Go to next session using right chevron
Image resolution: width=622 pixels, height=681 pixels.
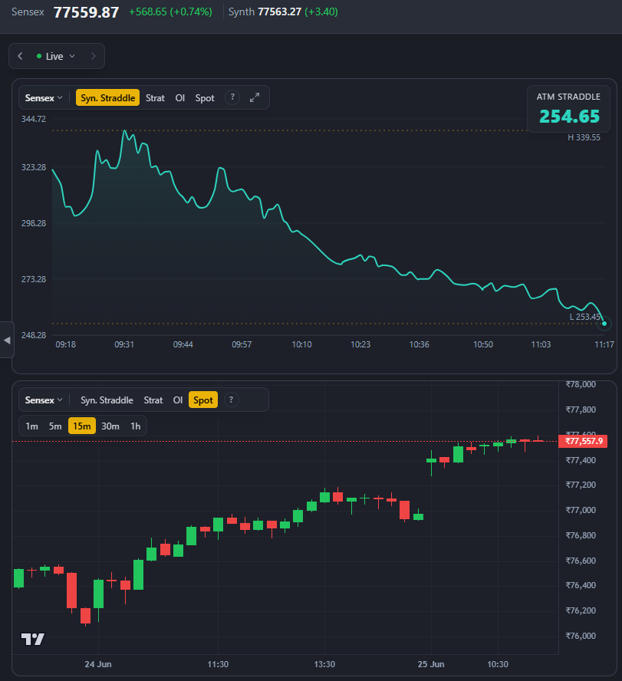[x=93, y=56]
